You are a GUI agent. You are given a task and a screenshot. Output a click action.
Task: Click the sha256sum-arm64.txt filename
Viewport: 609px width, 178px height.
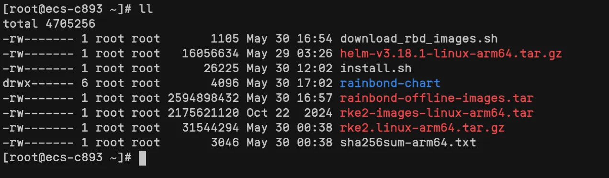point(407,143)
